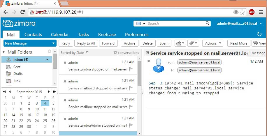This screenshot has width=267, height=136.
Task: Click the conversation list scroll down arrow
Action: [x=139, y=133]
